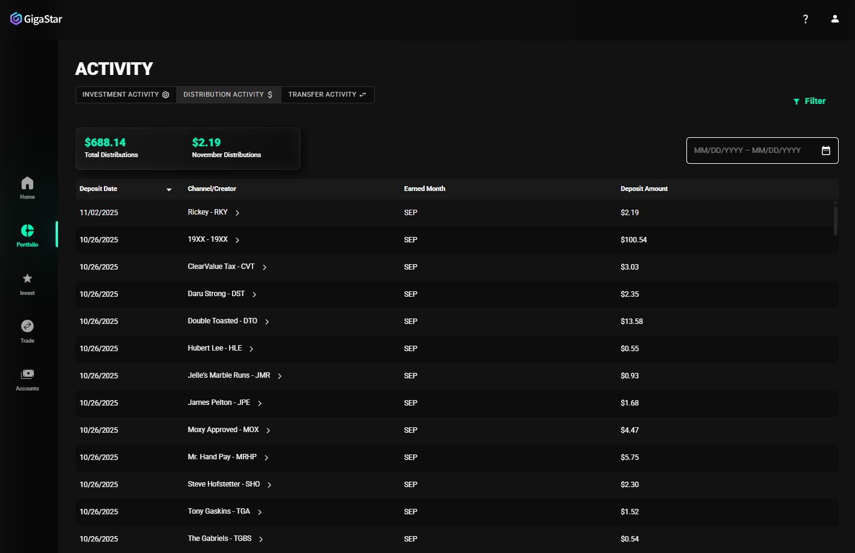
Task: Open the Filter options
Action: (809, 101)
